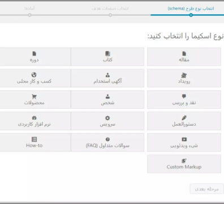
Task: Choose the کتاب (Book) schema icon
Action: [x=107, y=54]
